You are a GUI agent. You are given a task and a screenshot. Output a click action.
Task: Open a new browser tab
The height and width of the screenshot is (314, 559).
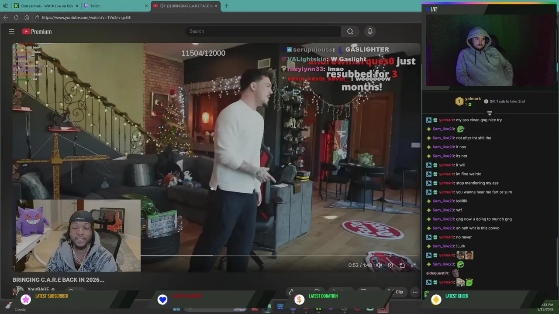pyautogui.click(x=226, y=6)
